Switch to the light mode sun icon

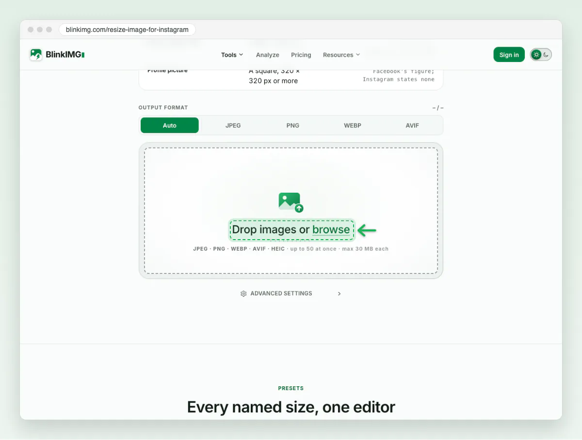point(536,55)
